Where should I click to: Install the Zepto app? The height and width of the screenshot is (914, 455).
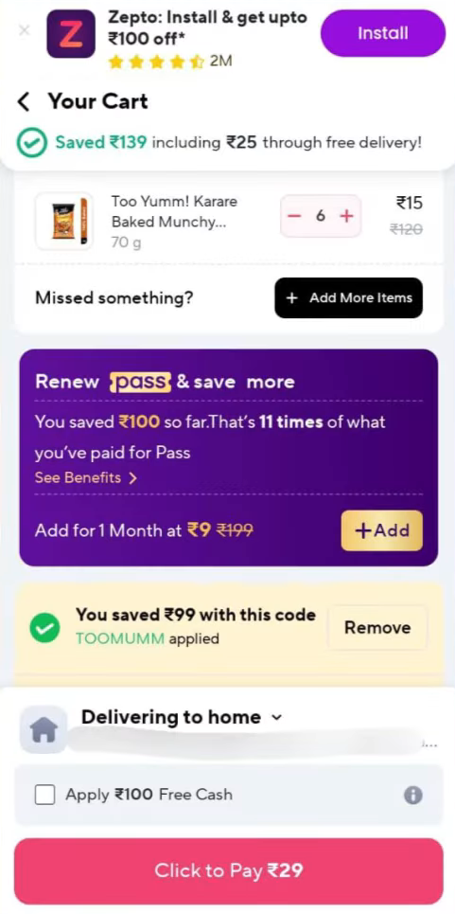383,33
